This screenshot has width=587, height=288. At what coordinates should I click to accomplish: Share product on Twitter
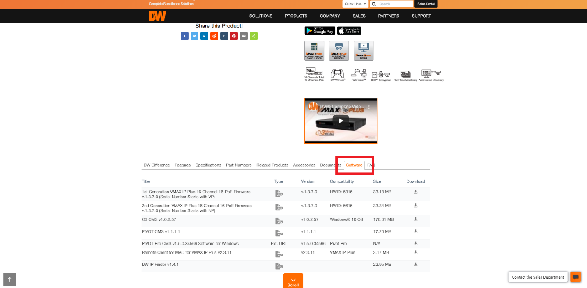194,36
